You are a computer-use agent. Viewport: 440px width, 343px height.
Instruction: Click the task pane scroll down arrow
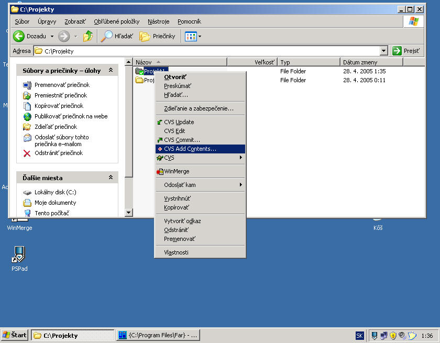pyautogui.click(x=128, y=212)
